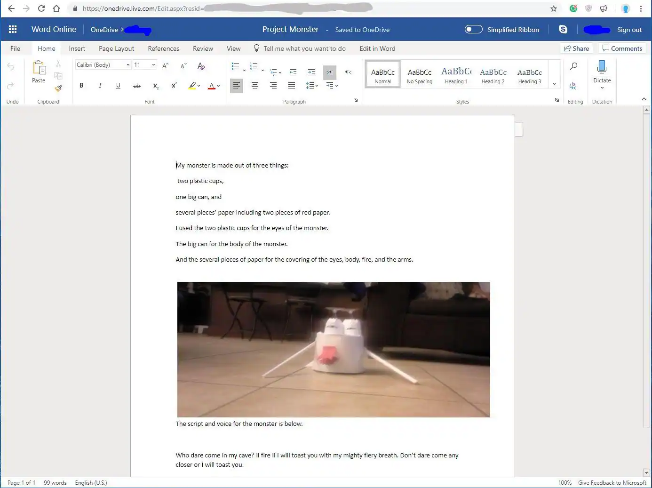Viewport: 652px width, 488px height.
Task: Click the Share button
Action: click(x=576, y=48)
